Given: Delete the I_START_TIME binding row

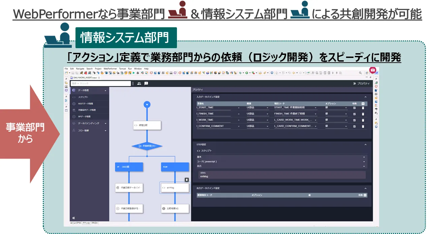Looking at the screenshot, I should [x=363, y=108].
